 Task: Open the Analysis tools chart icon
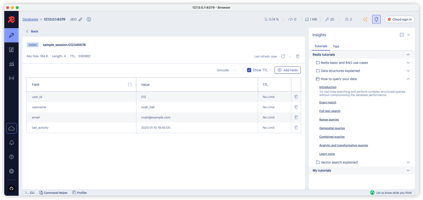point(11,64)
